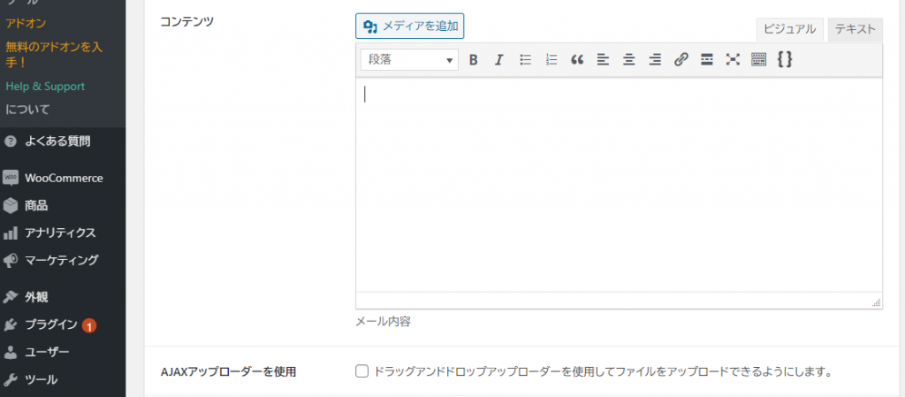Insert a numbered list

click(551, 59)
